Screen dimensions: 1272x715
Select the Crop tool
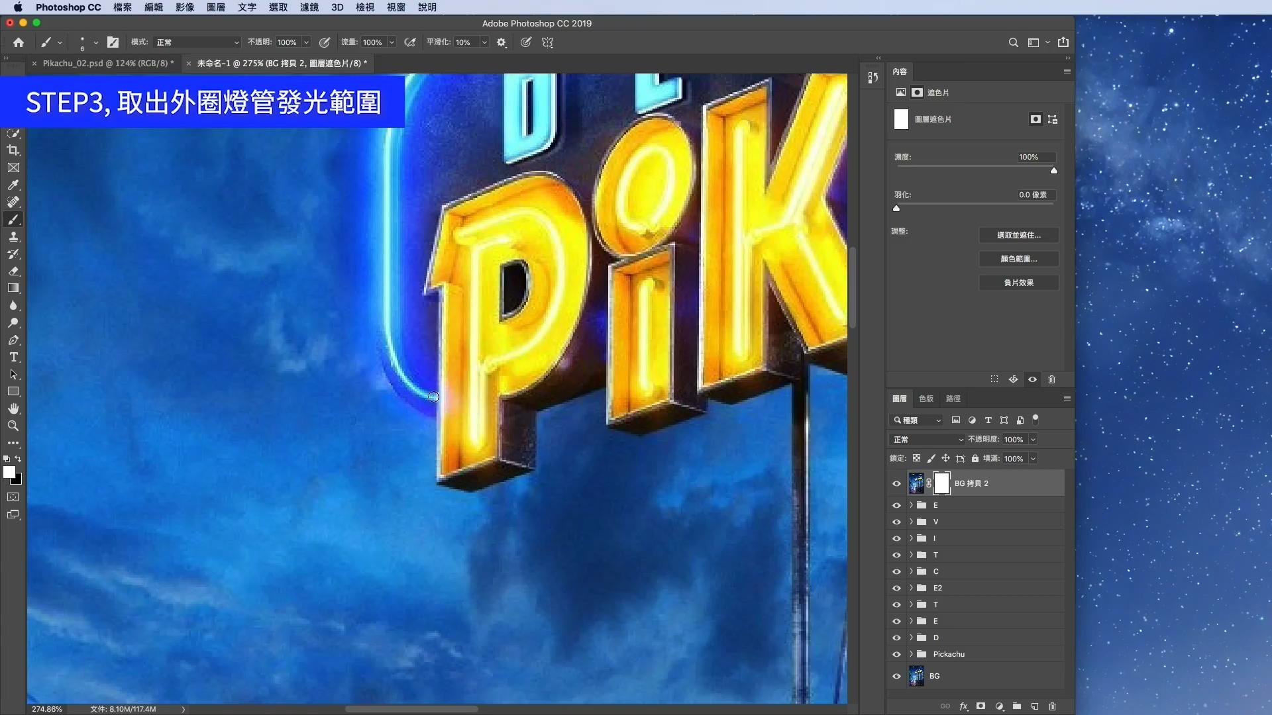pos(13,150)
